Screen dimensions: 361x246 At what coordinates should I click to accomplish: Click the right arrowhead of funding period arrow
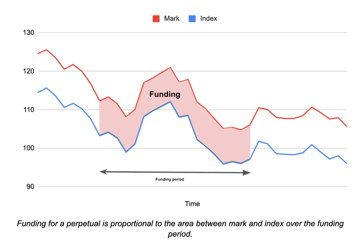pyautogui.click(x=247, y=173)
